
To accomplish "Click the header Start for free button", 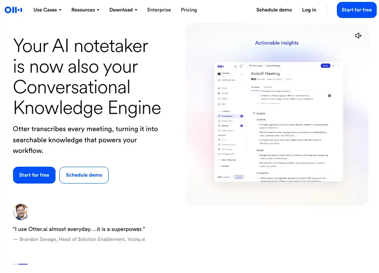I will [x=356, y=10].
